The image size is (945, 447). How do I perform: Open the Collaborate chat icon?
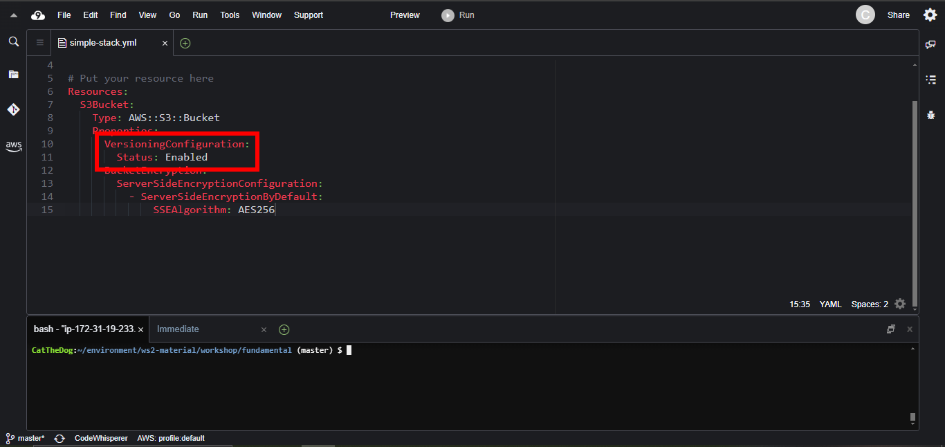(x=930, y=44)
